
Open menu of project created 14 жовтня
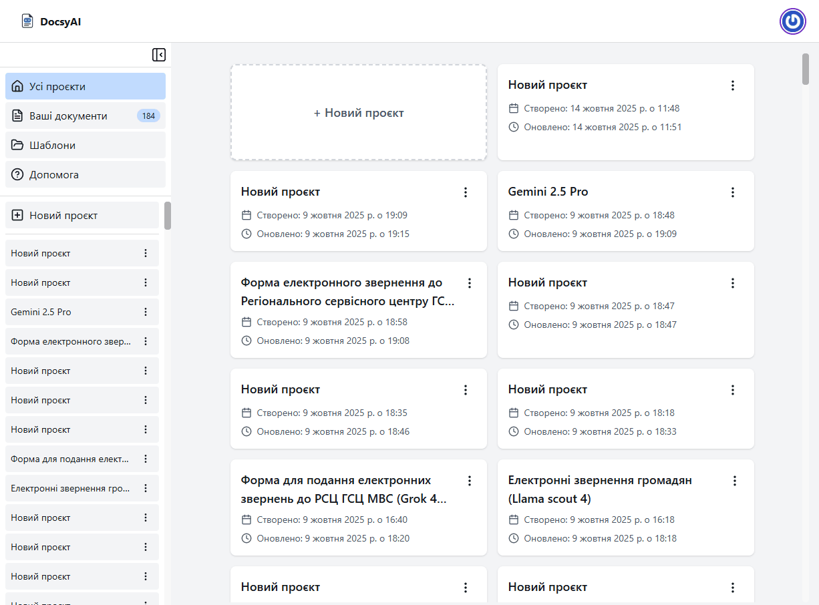733,85
